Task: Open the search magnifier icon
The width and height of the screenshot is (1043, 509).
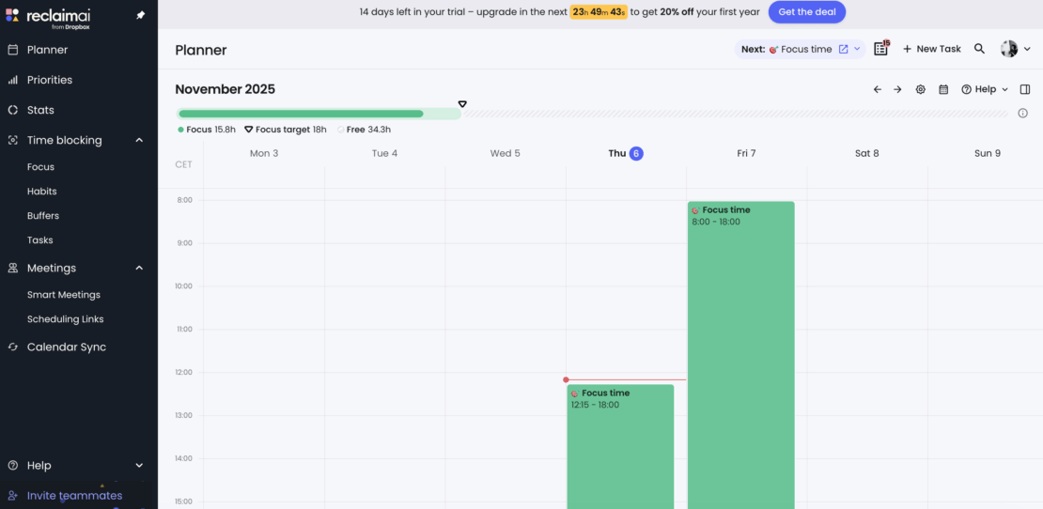Action: 979,49
